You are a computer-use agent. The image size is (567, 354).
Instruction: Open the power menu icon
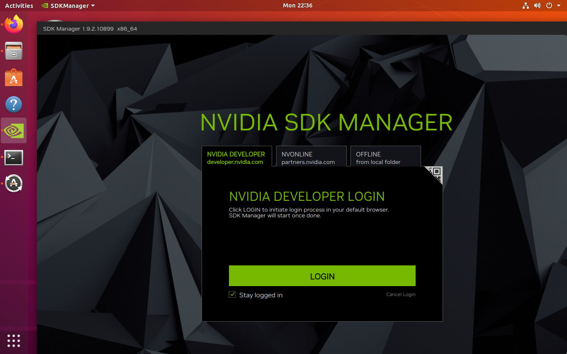(x=549, y=5)
